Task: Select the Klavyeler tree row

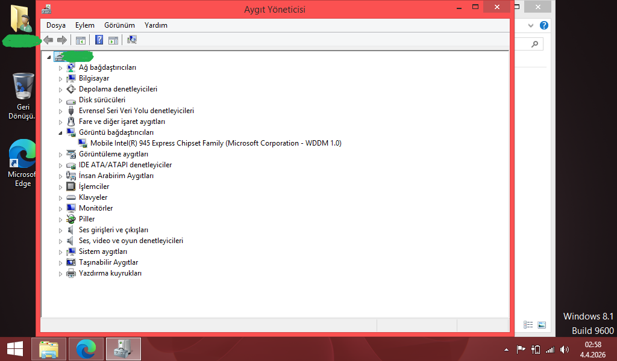Action: [93, 197]
